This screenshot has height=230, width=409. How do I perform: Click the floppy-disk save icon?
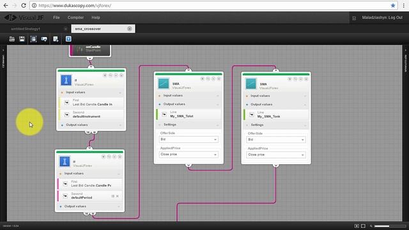[x=22, y=39]
